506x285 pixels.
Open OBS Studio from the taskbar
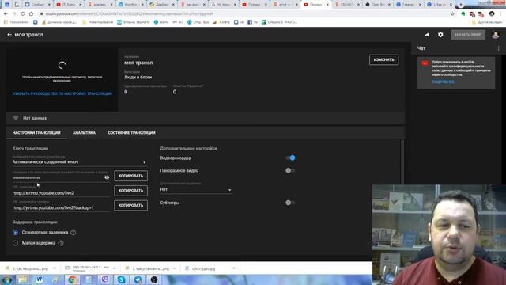pyautogui.click(x=154, y=279)
